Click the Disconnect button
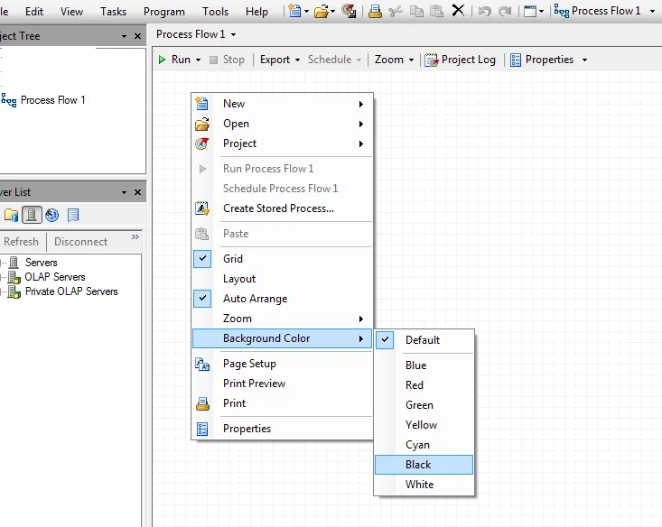662x527 pixels. point(80,242)
